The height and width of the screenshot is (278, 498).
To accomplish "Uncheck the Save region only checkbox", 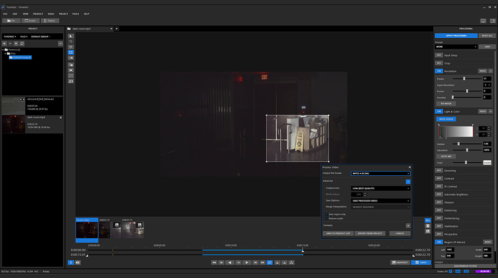I will pyautogui.click(x=326, y=214).
